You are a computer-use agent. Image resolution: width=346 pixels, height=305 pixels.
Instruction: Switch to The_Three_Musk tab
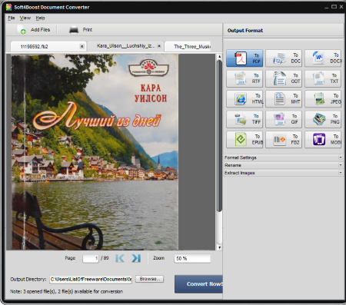(188, 46)
